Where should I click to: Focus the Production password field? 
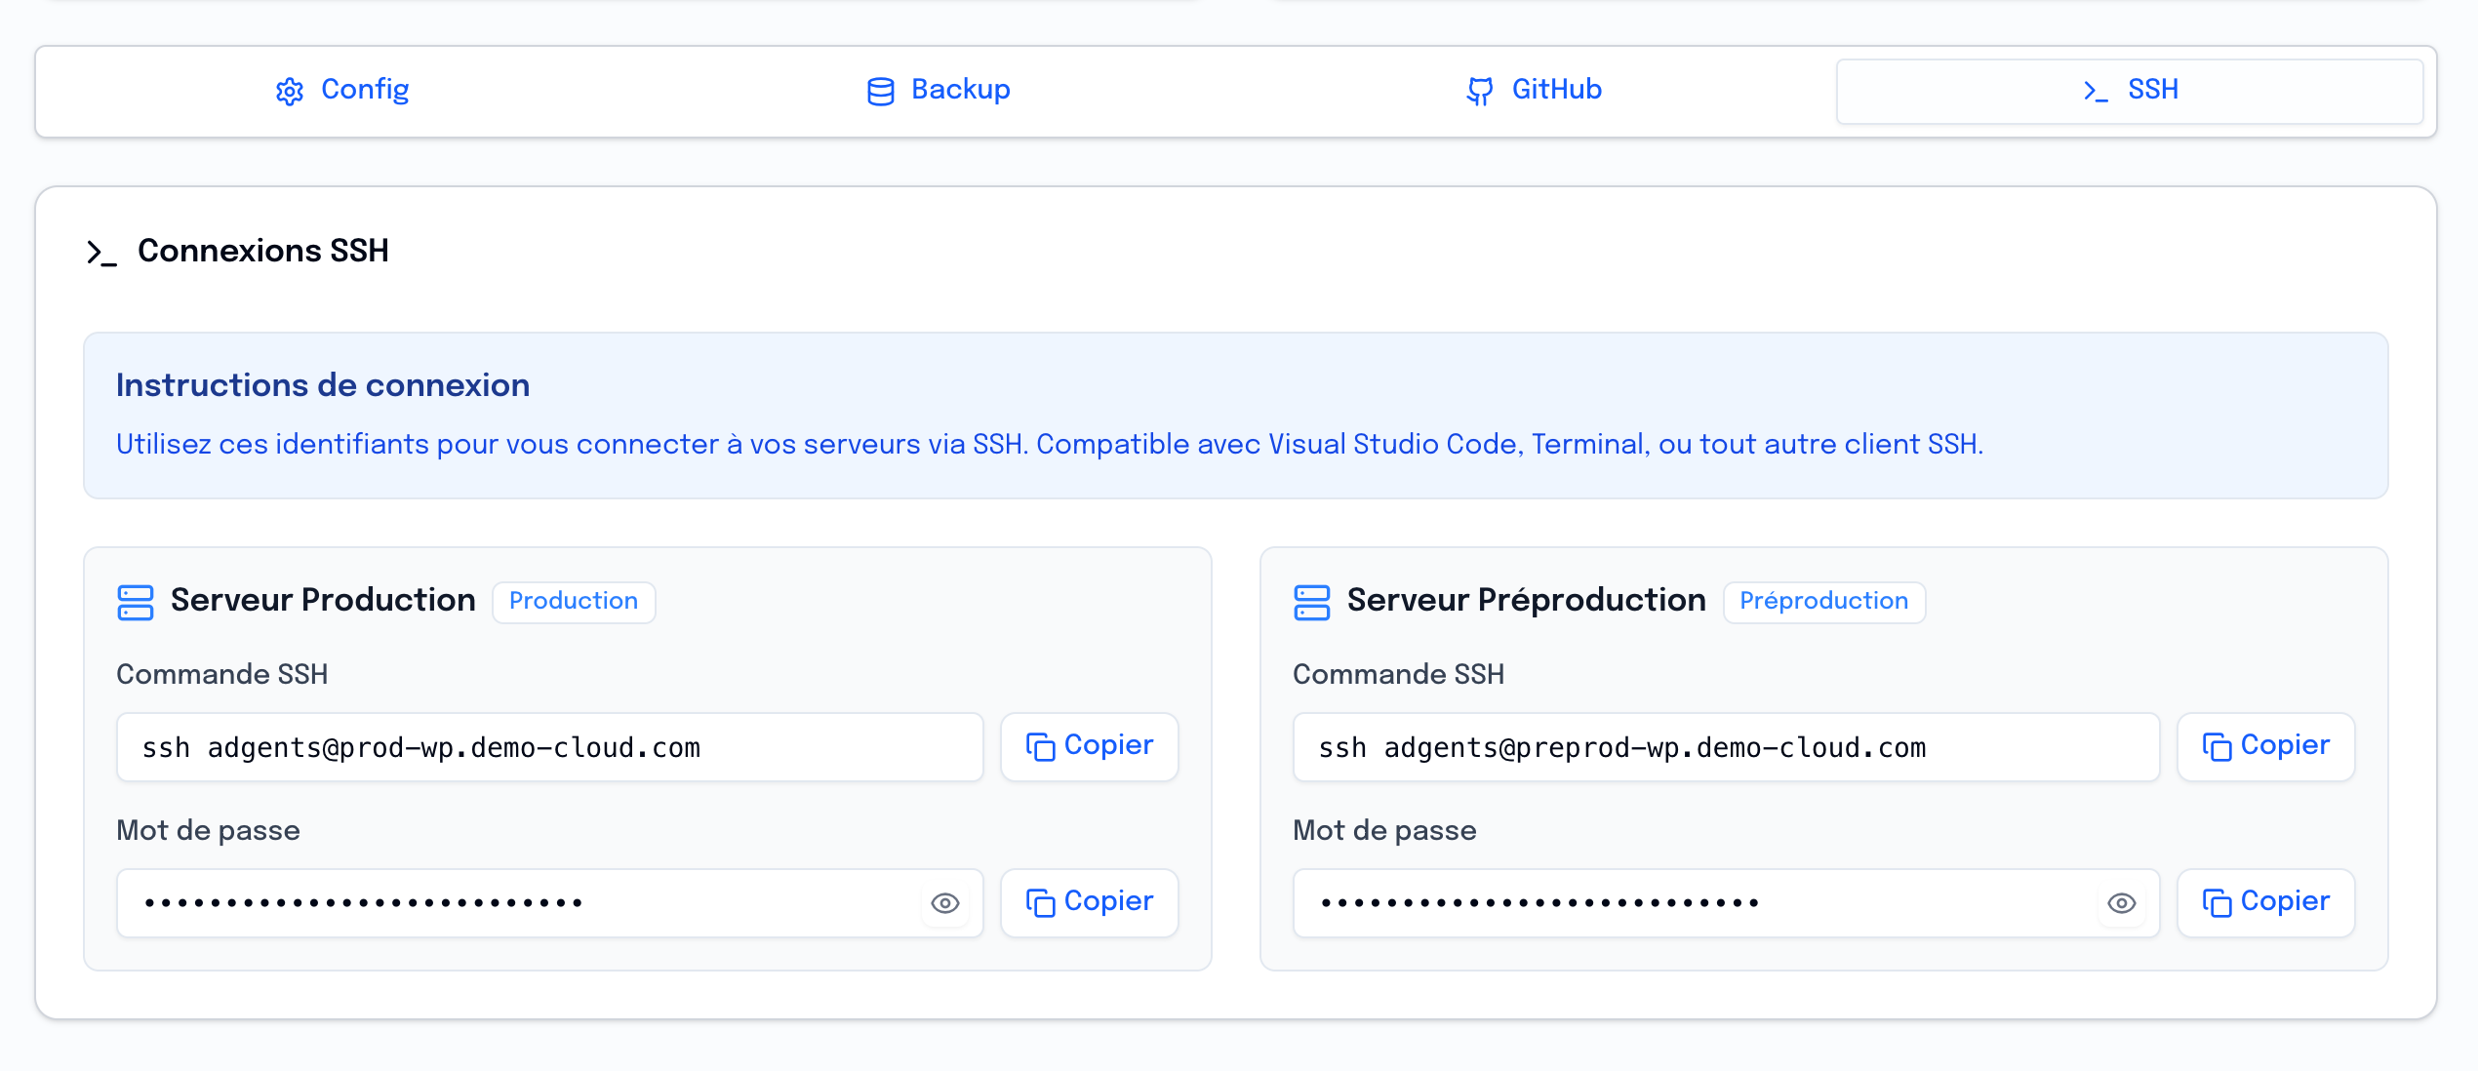(517, 903)
